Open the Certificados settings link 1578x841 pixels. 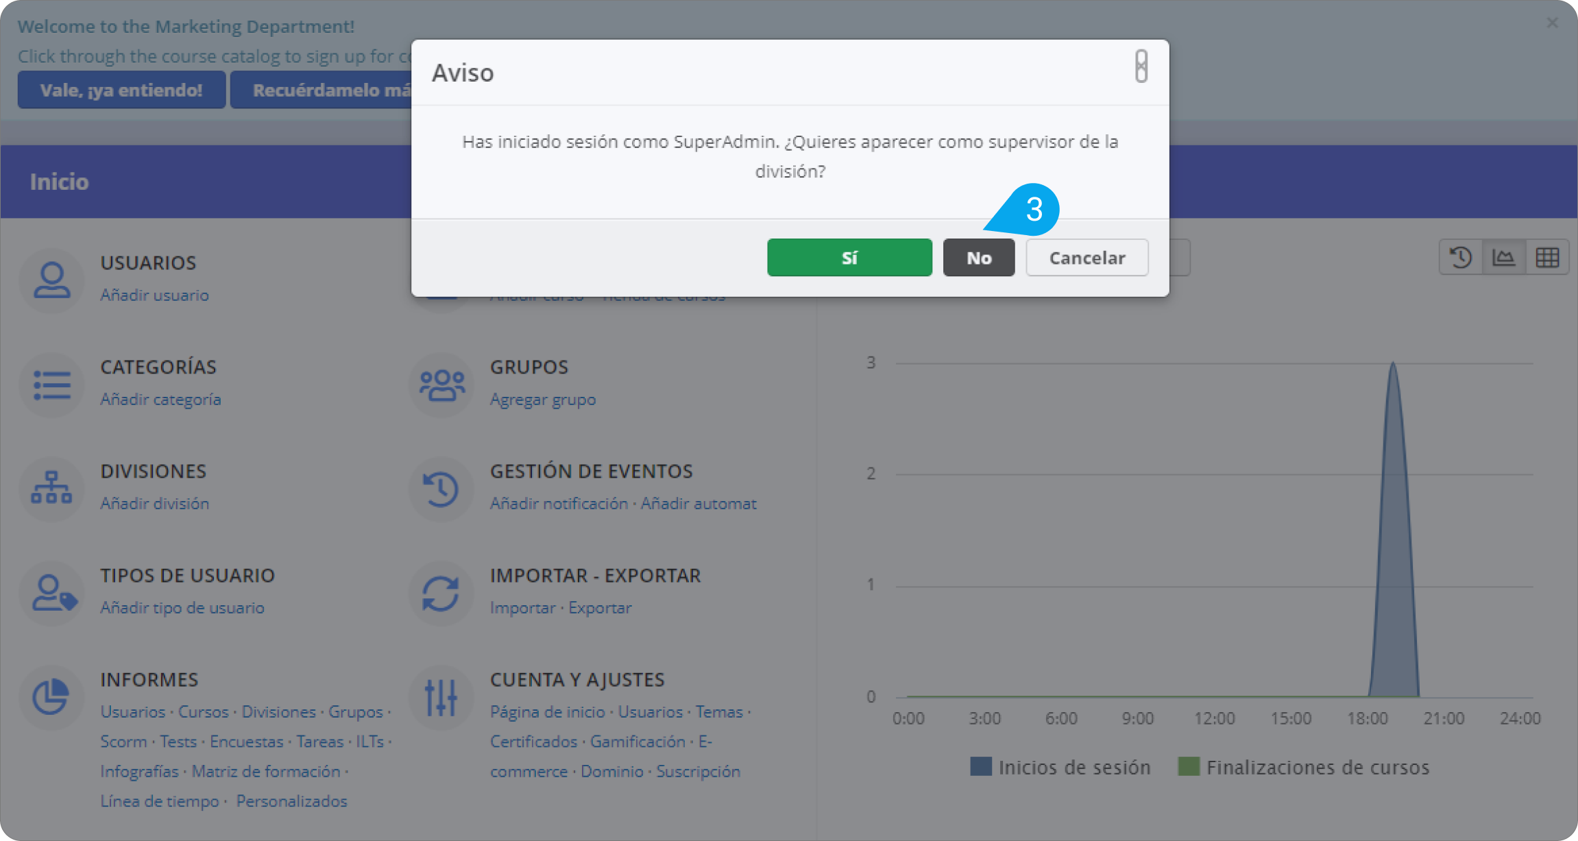click(x=533, y=741)
